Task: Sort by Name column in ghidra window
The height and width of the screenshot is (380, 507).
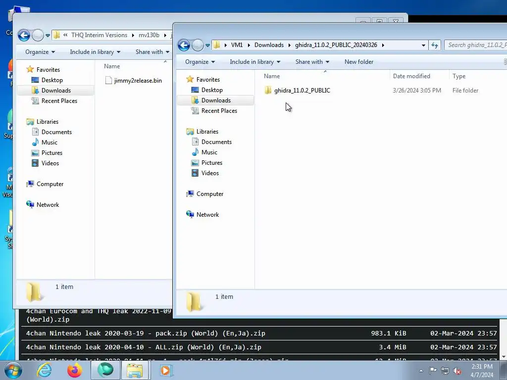Action: pyautogui.click(x=272, y=76)
